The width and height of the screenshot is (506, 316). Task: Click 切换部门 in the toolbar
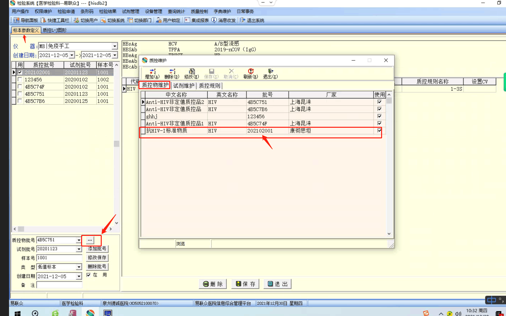click(139, 20)
